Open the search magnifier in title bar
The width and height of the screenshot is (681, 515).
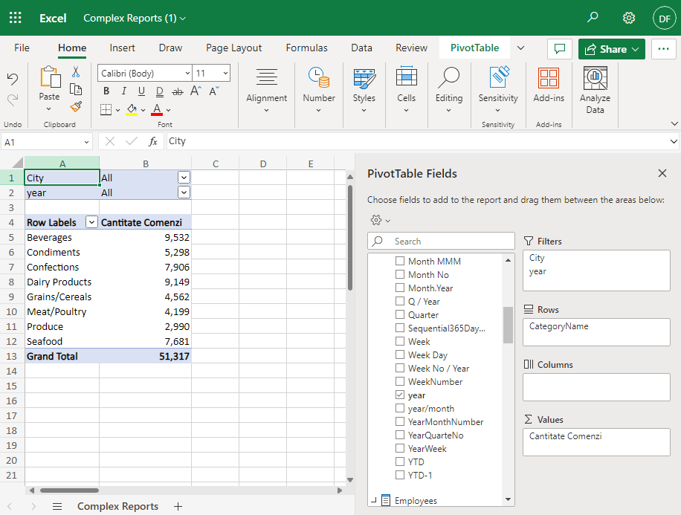coord(593,17)
